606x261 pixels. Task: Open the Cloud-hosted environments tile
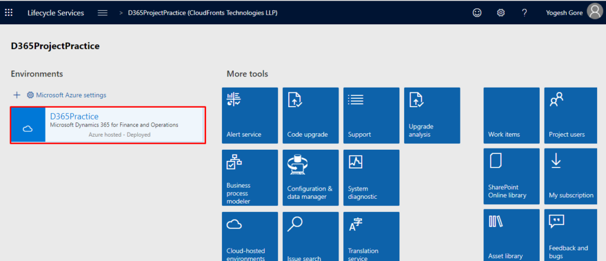250,236
